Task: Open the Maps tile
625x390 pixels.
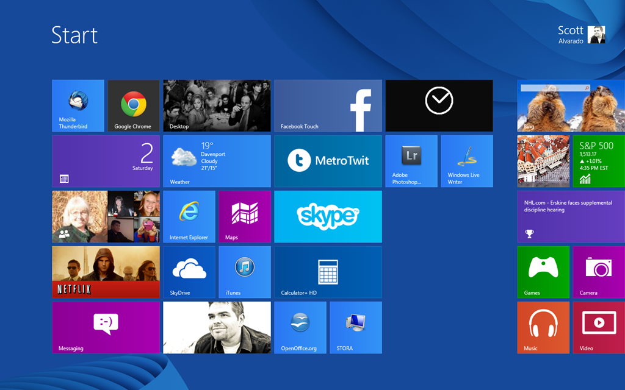Action: (245, 217)
